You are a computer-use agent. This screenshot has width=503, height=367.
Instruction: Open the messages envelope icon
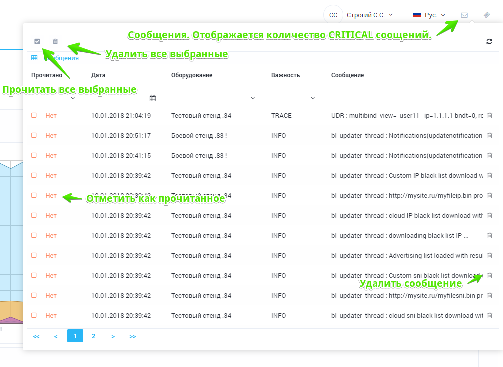click(464, 15)
